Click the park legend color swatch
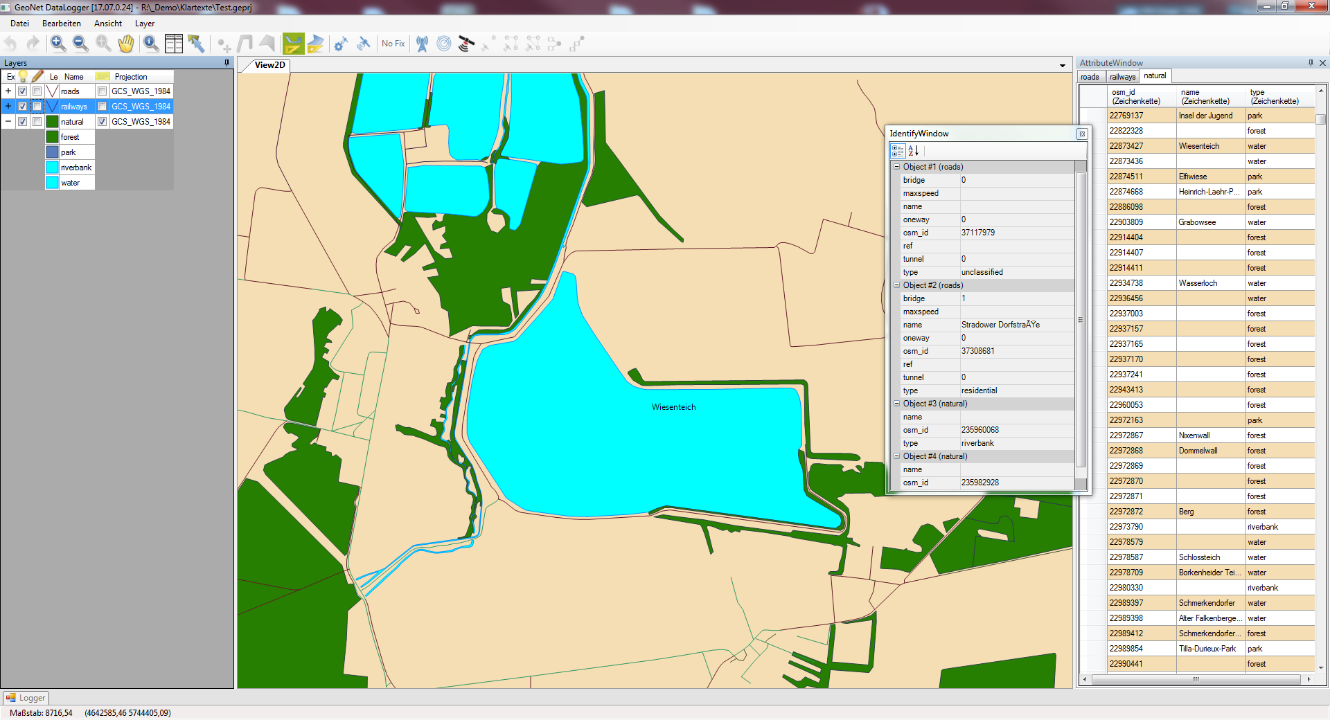 tap(52, 152)
